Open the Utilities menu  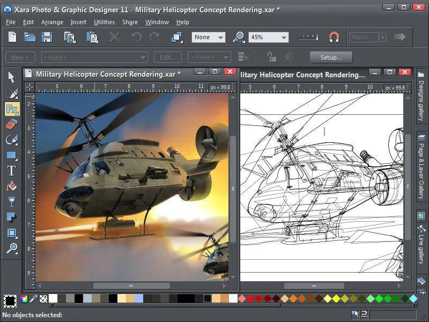pyautogui.click(x=104, y=22)
